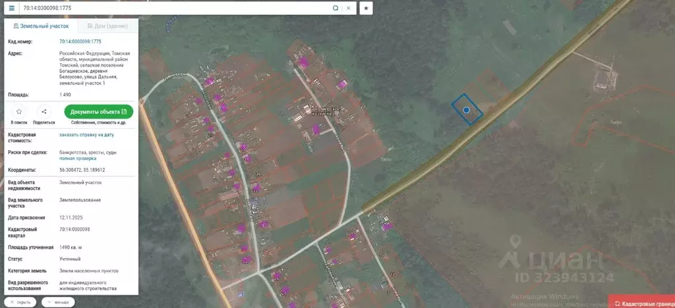Toggle the Кадастровые границы layer
675x308 pixels.
pyautogui.click(x=643, y=303)
